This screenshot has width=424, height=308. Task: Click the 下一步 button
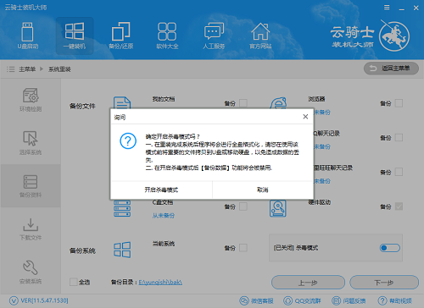tap(384, 283)
